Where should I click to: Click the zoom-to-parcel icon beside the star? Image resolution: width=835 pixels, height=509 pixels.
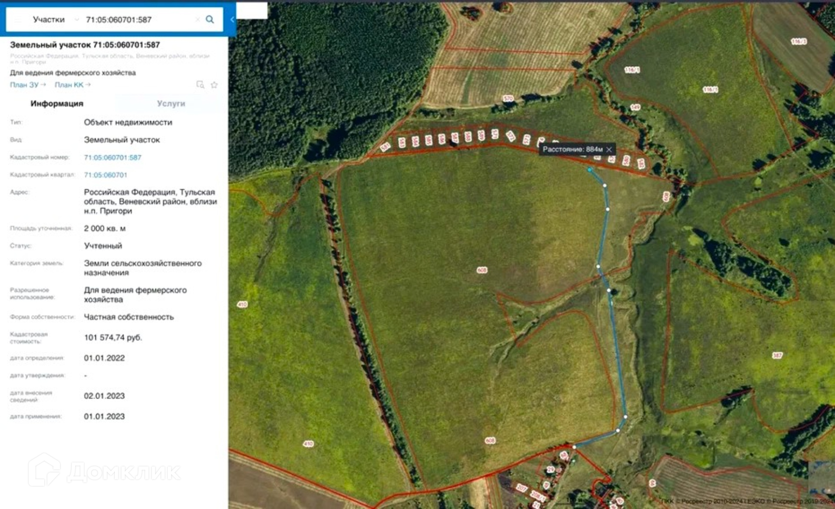pos(200,85)
